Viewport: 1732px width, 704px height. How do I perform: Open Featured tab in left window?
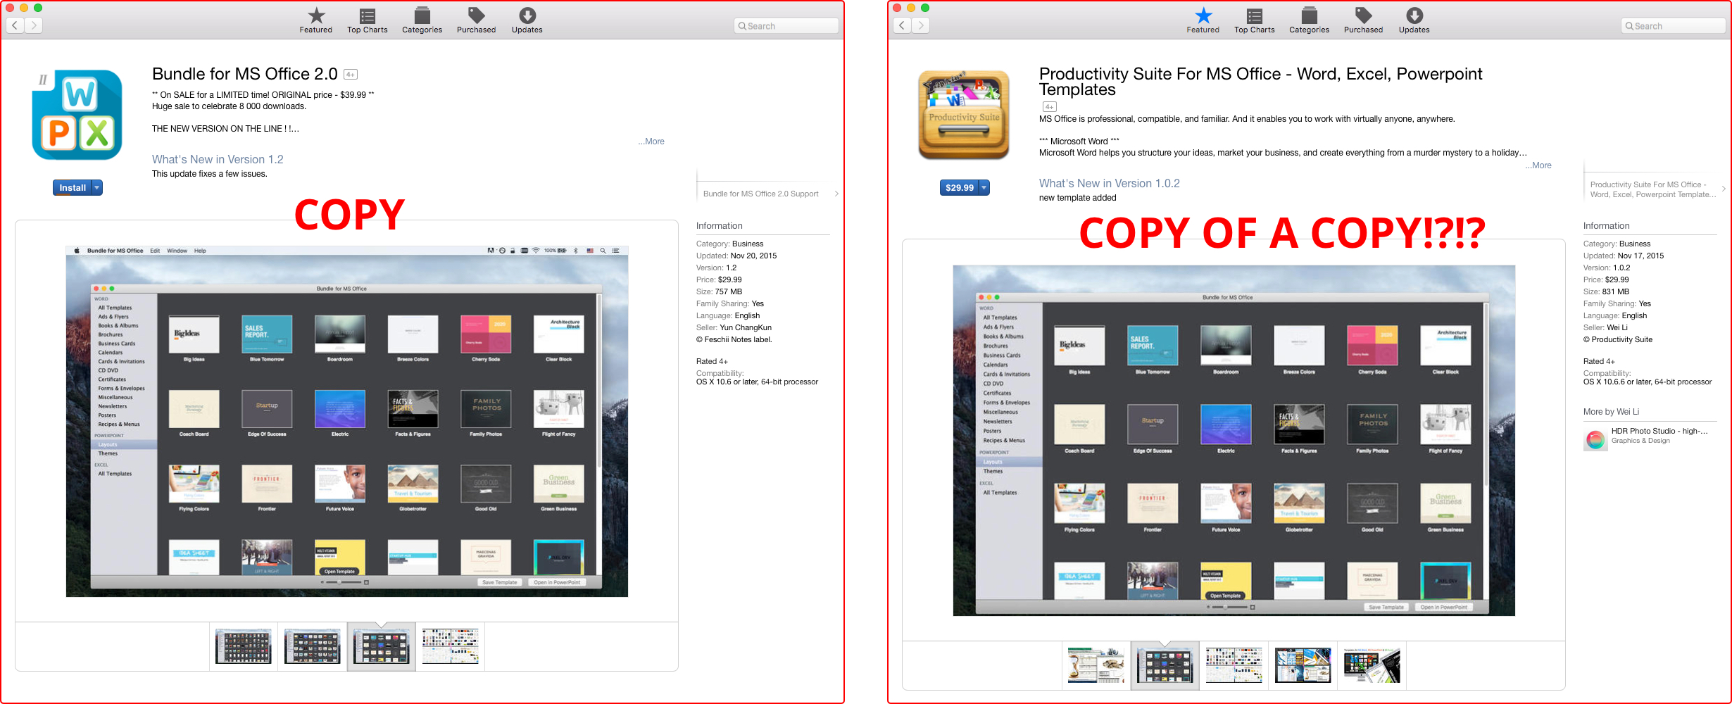tap(316, 20)
